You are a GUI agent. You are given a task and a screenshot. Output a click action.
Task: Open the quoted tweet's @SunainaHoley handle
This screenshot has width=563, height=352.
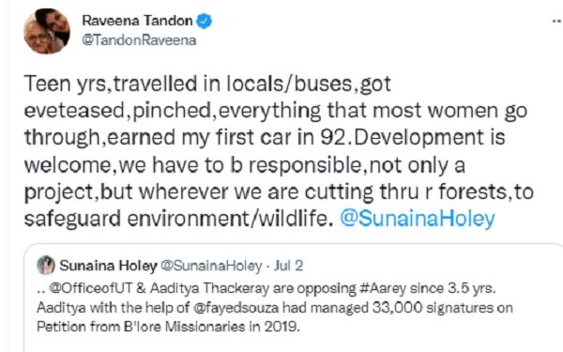click(x=211, y=266)
